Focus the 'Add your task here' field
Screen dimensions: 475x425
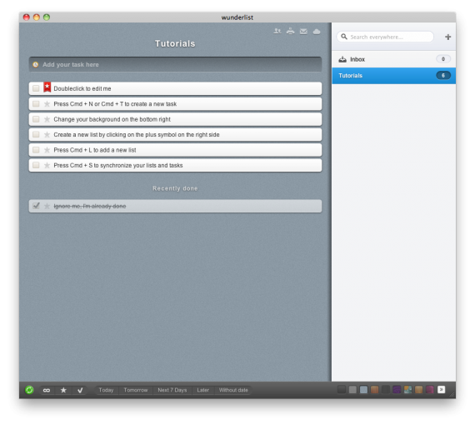pos(175,64)
